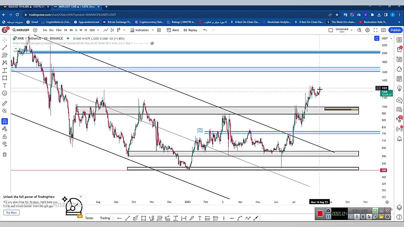This screenshot has width=404, height=227.
Task: Open a new browser tab
Action: point(106,7)
